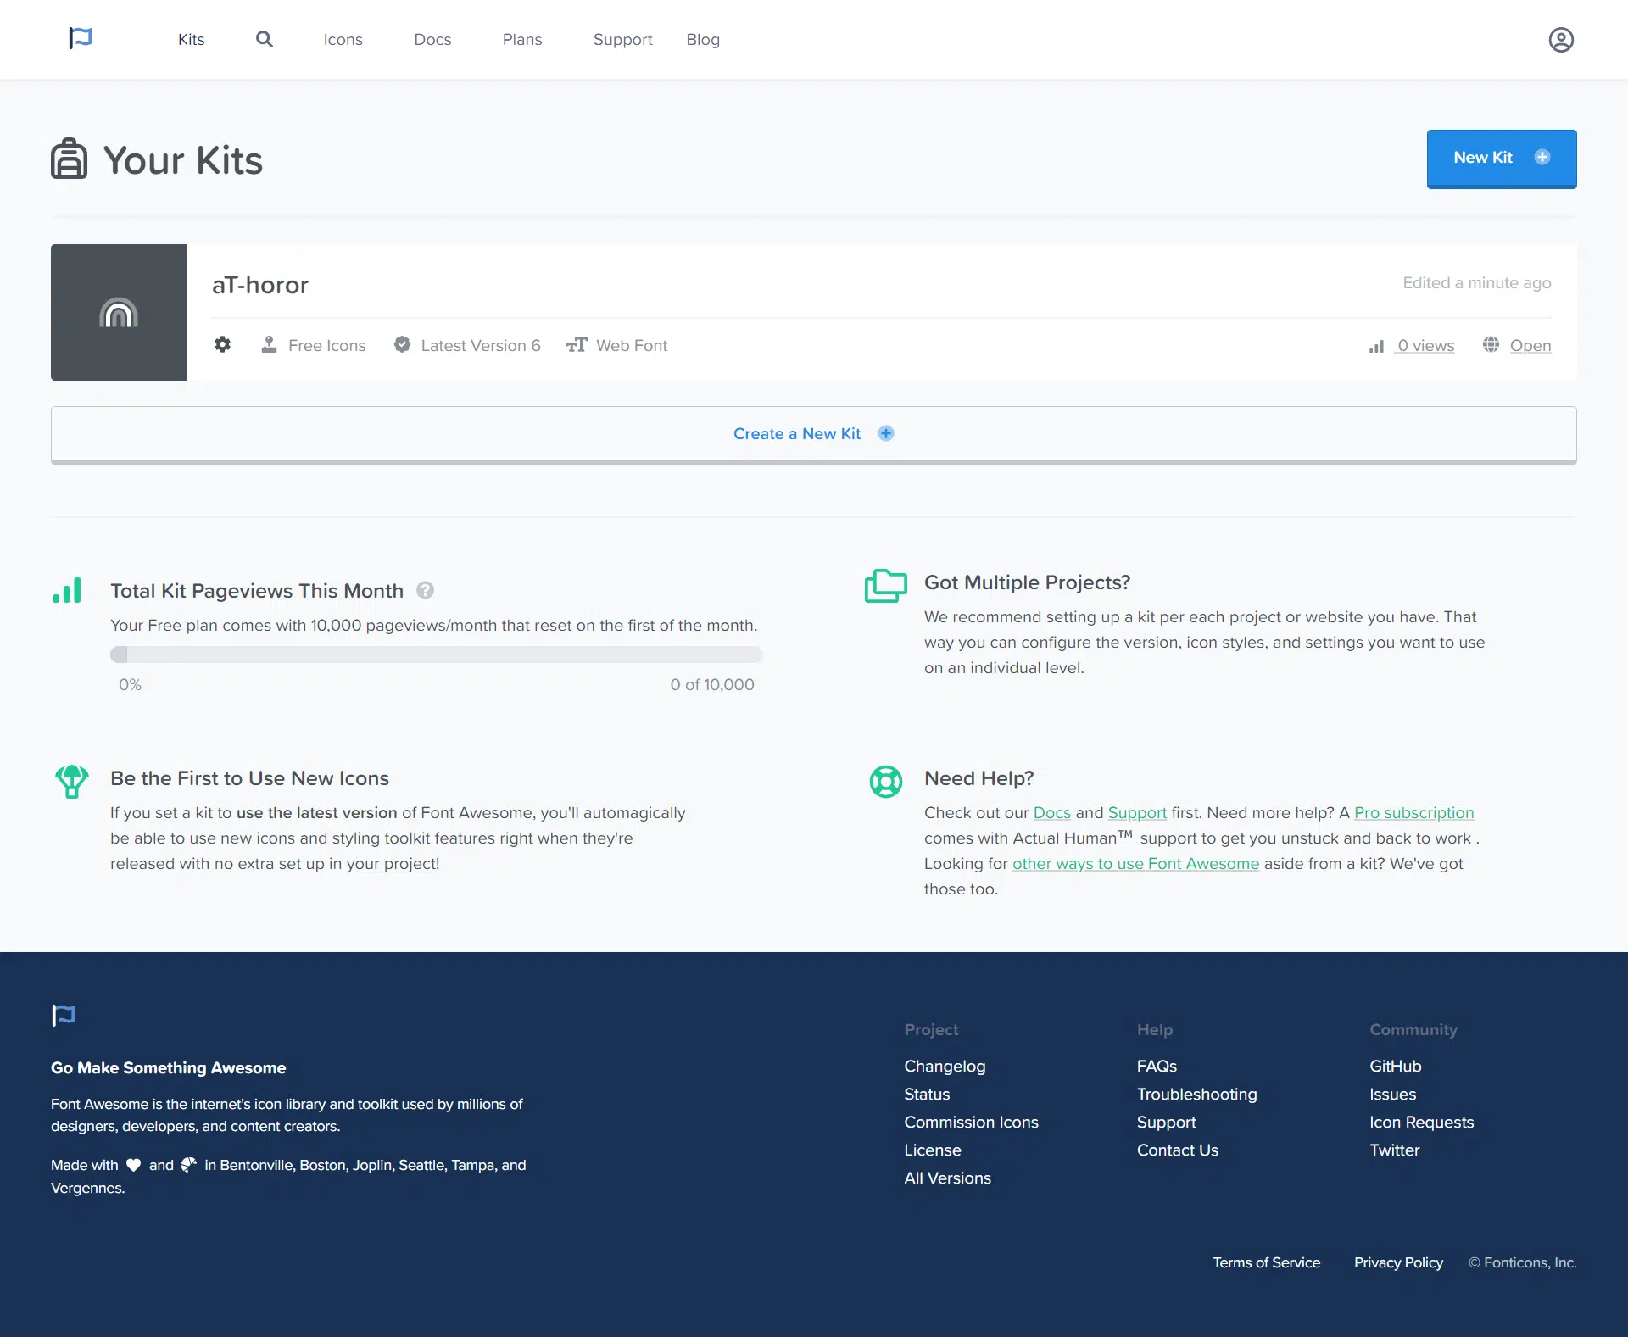The image size is (1628, 1337).
Task: View the 0 views link
Action: (x=1424, y=346)
